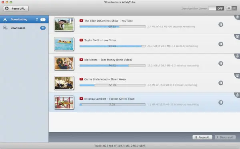
Task: Click YouTube icon beside Carrie Underwood title
Action: 81,79
